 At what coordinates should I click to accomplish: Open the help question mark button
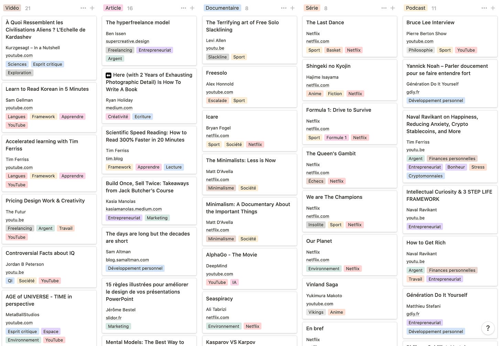point(488,328)
